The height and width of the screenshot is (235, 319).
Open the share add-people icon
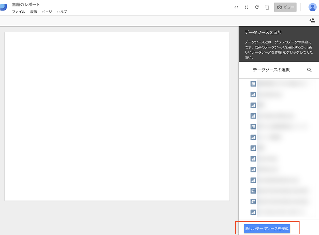312,20
